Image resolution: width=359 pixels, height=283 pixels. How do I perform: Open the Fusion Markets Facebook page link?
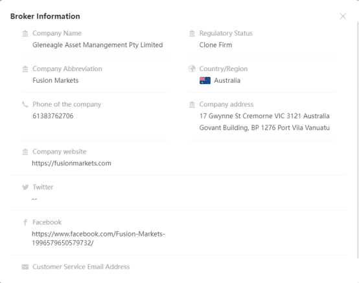pyautogui.click(x=98, y=238)
